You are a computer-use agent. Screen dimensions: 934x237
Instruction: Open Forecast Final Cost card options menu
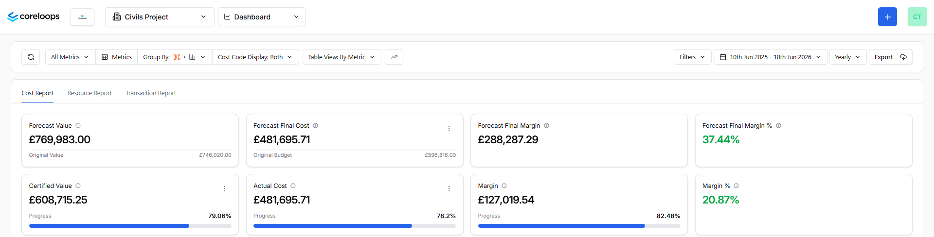[x=449, y=128]
